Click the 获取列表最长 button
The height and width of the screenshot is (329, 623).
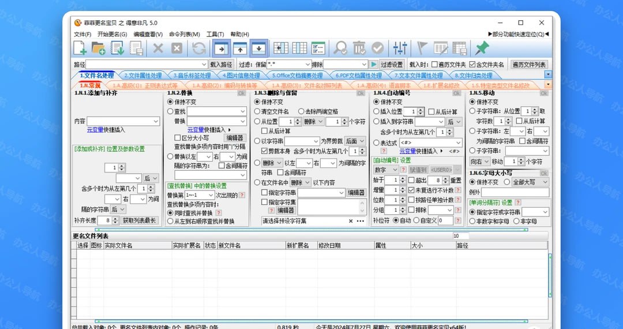point(140,220)
